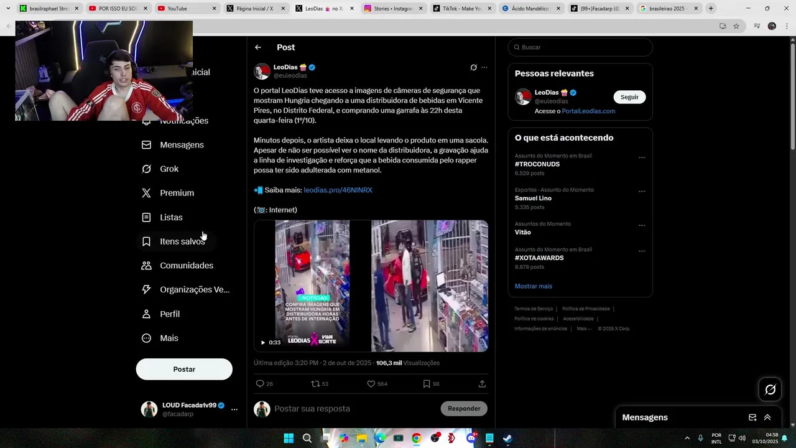Open the left video frame of the post
The image size is (796, 448).
[x=312, y=286]
